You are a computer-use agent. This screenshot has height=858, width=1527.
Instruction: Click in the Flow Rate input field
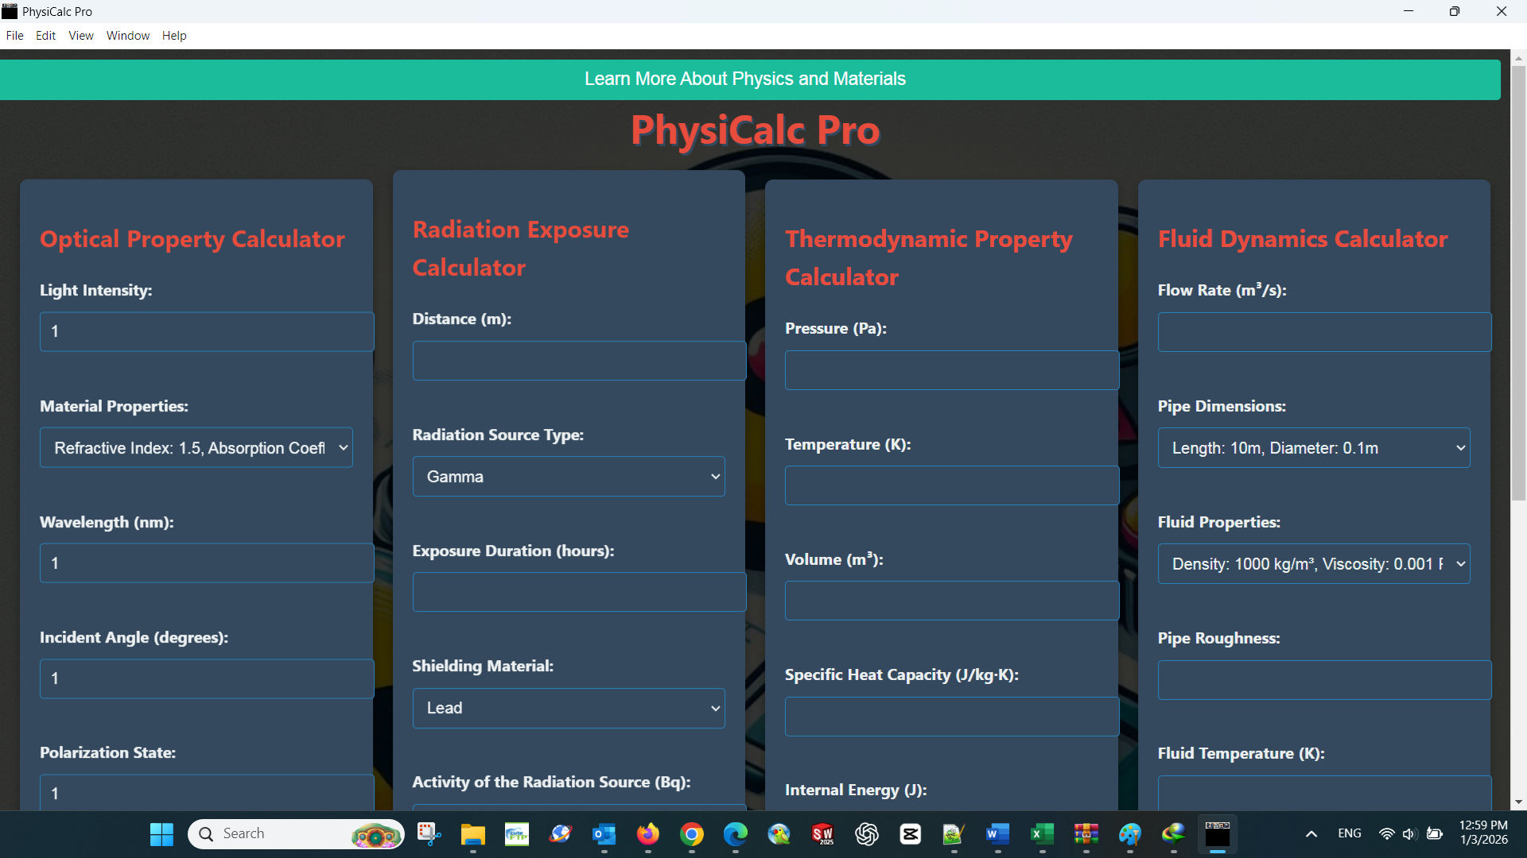(1323, 331)
